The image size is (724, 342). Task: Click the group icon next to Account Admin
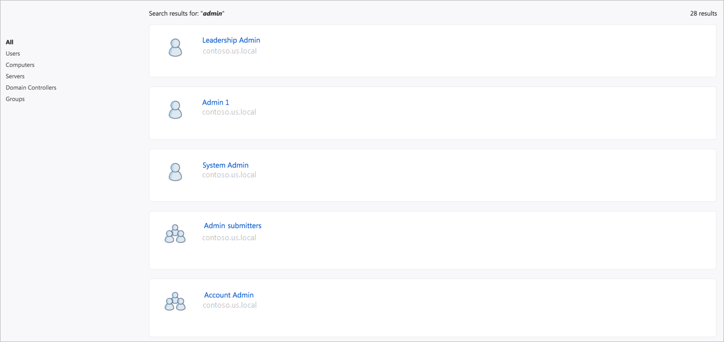pos(175,301)
